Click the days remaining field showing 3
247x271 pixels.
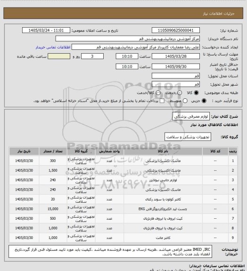pyautogui.click(x=92, y=56)
